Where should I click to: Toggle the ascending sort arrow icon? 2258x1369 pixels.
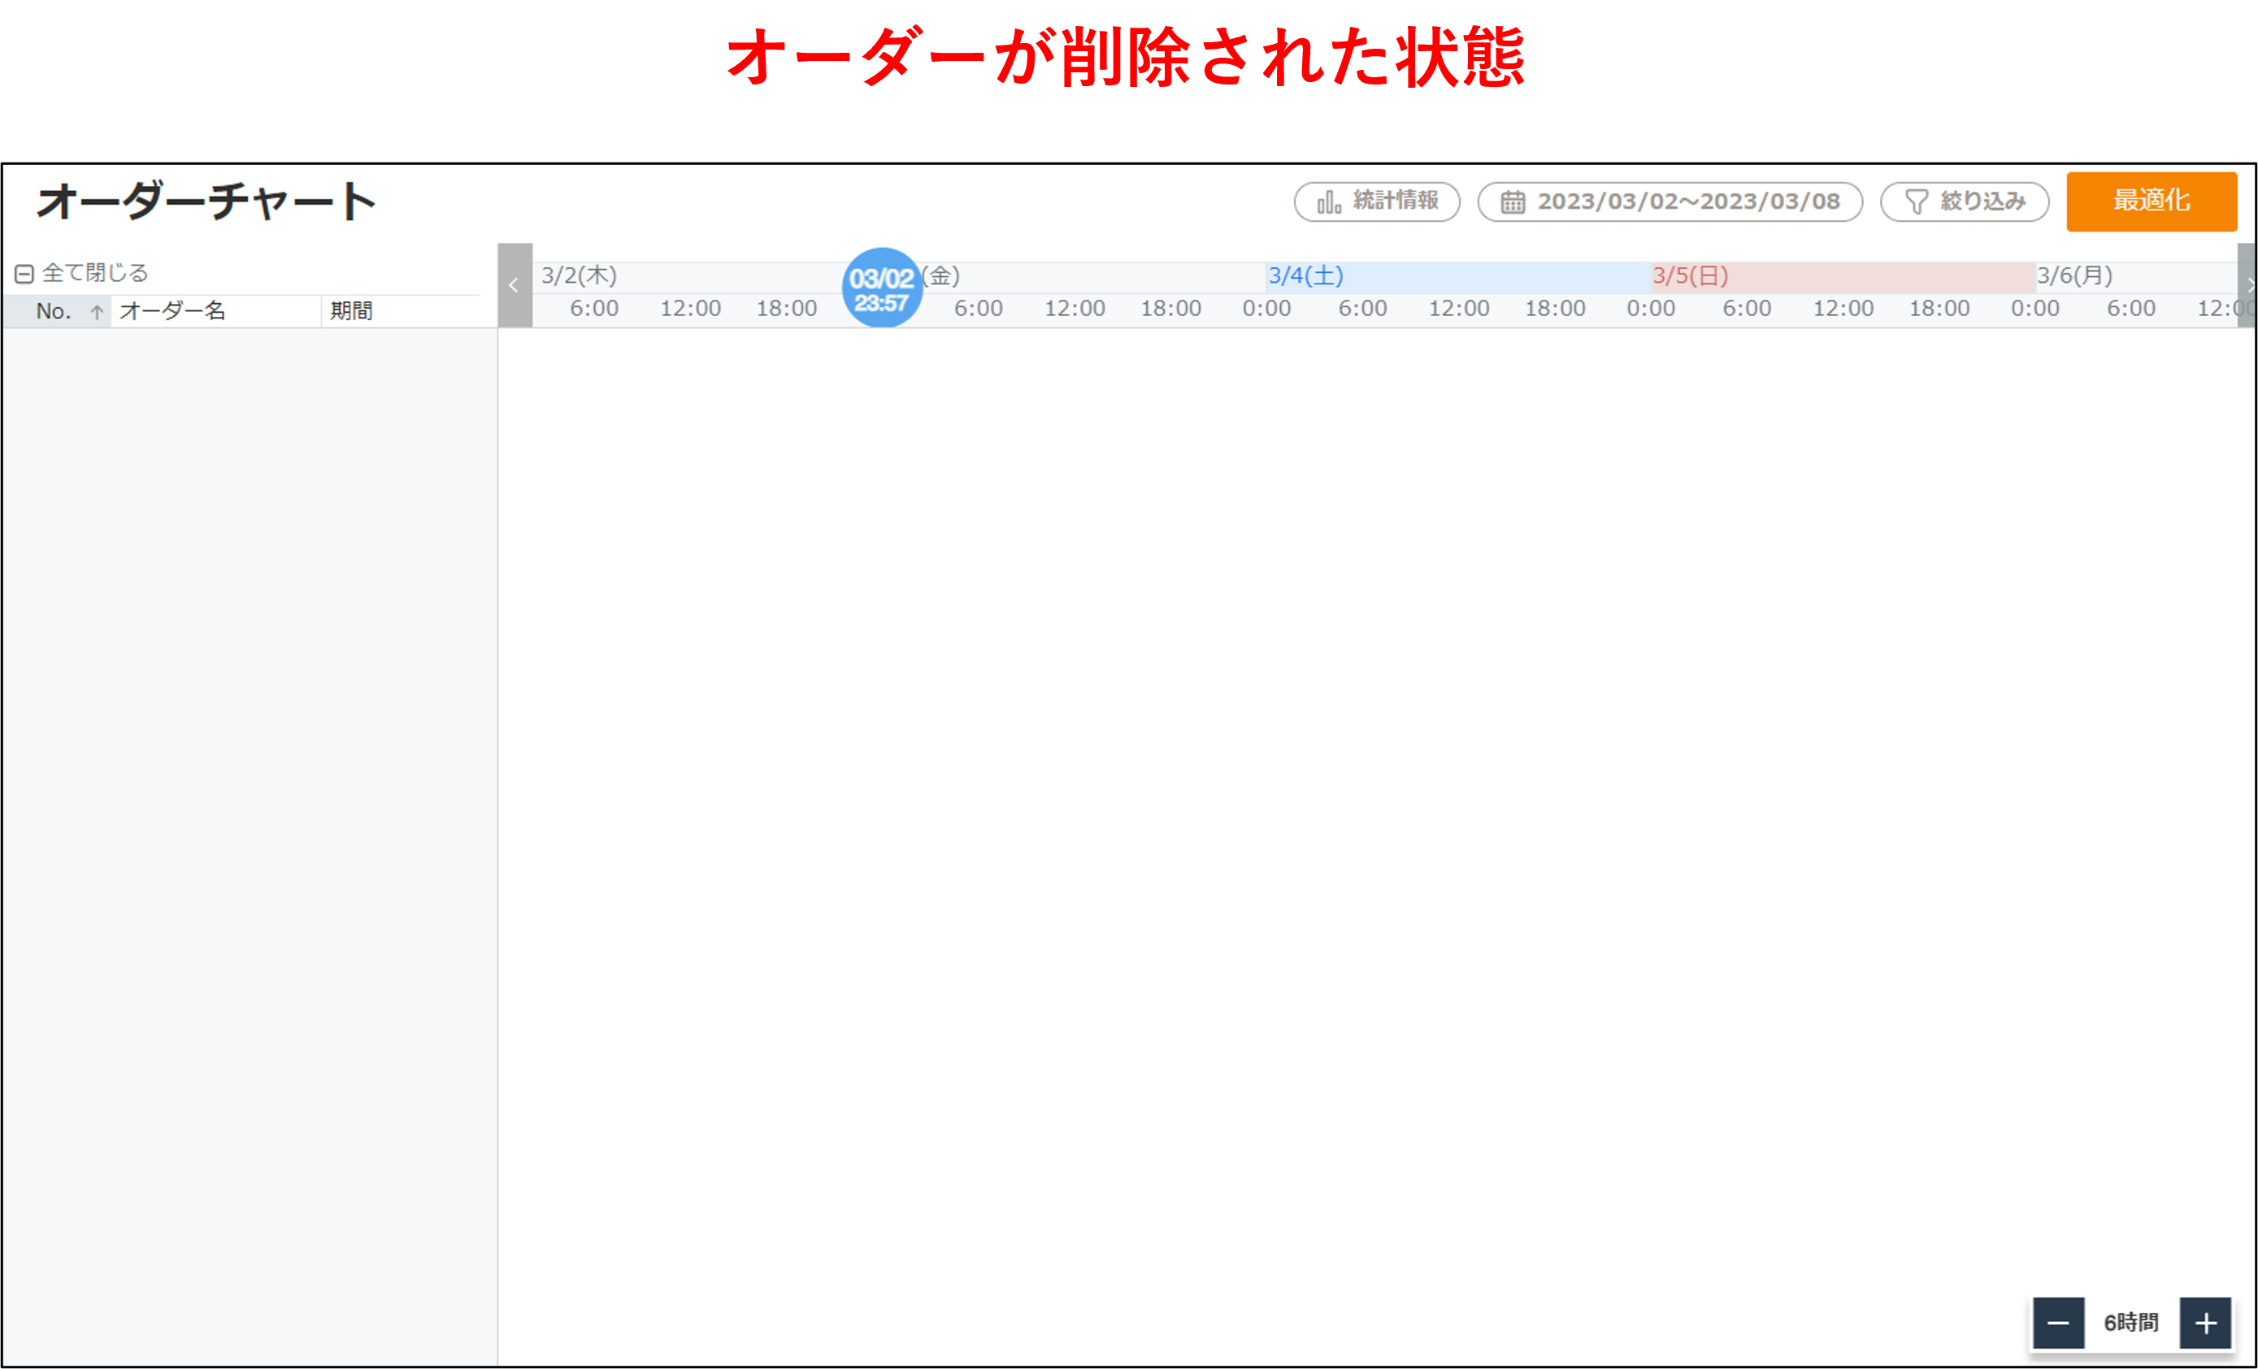(98, 311)
